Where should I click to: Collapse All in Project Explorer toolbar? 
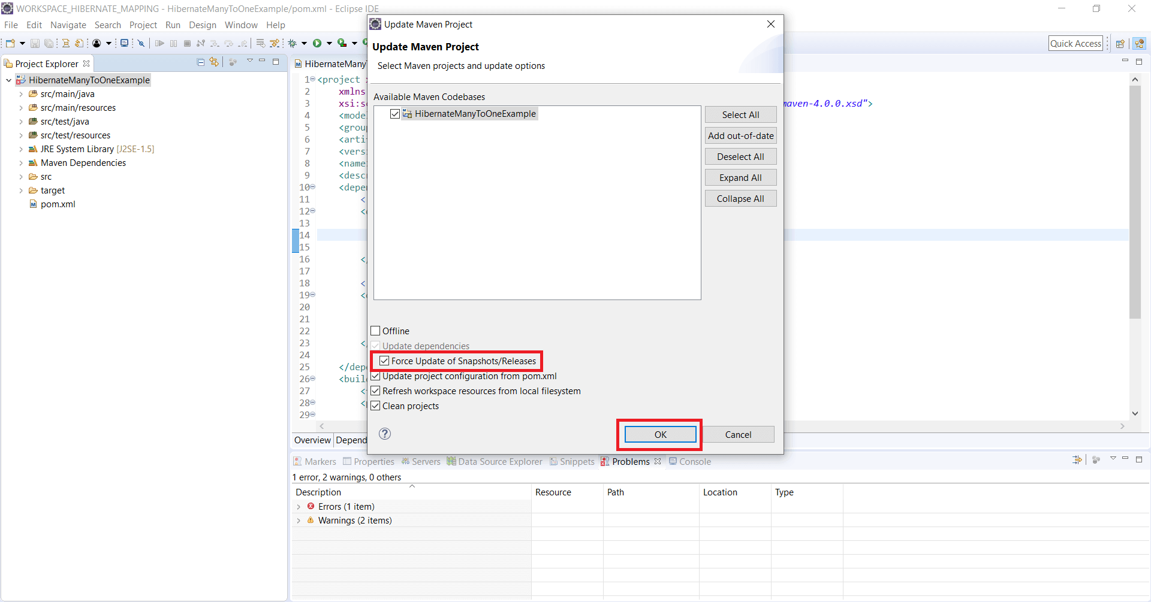point(200,62)
